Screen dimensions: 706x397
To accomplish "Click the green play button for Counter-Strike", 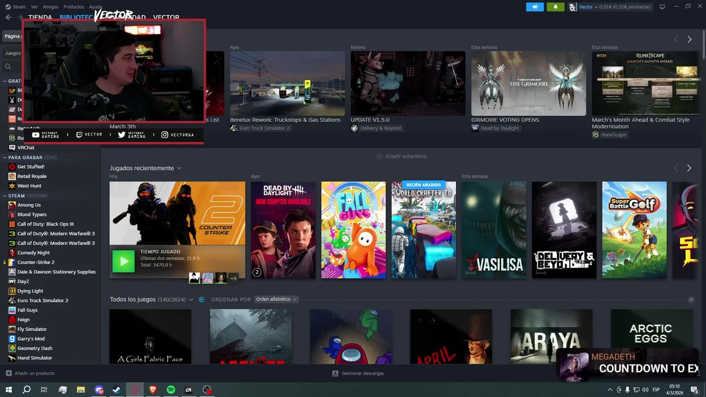I will tap(124, 261).
